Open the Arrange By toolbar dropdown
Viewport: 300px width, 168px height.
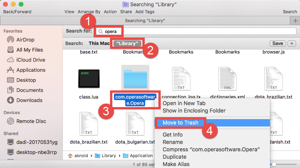pos(89,12)
